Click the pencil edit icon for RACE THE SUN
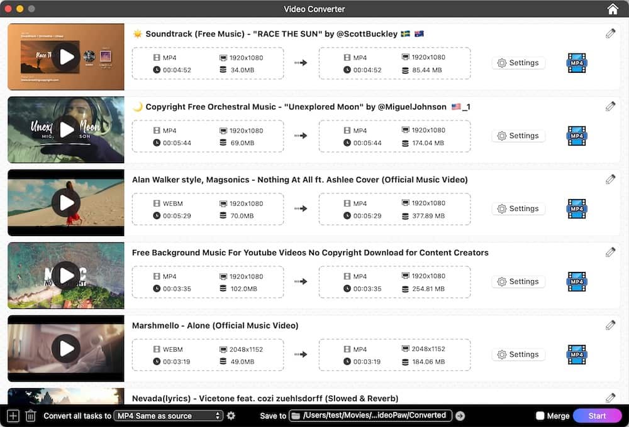The image size is (629, 427). [610, 34]
